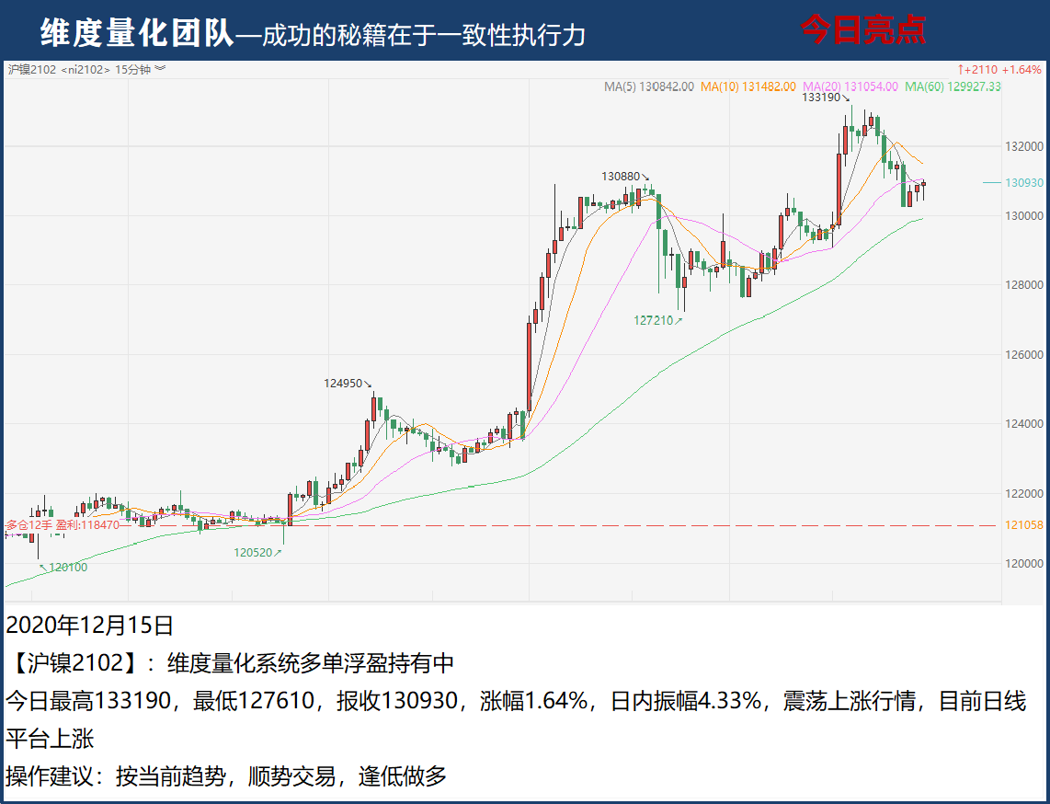Click the 132000 price axis label
Viewport: 1050px width, 804px height.
(x=1024, y=146)
